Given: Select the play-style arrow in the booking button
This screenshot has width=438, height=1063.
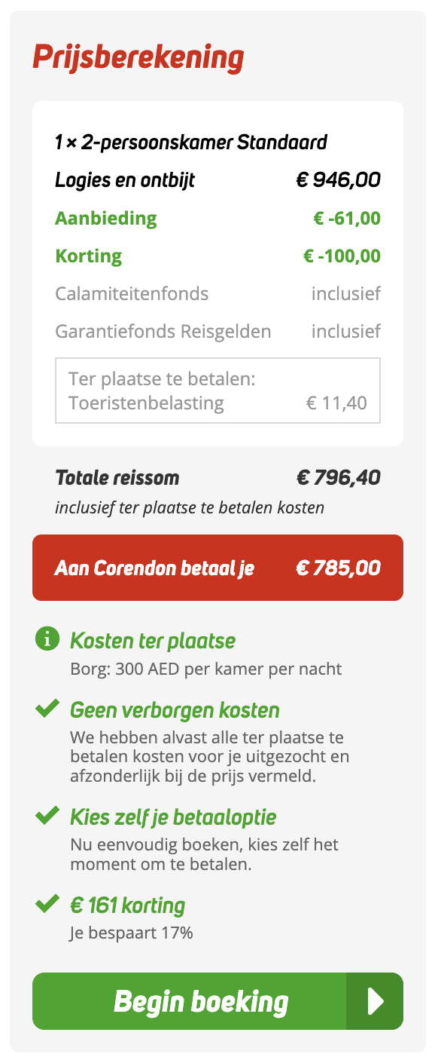Looking at the screenshot, I should [x=376, y=1001].
